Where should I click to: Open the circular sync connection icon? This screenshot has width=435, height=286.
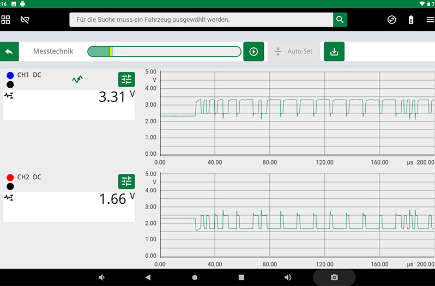[x=391, y=20]
